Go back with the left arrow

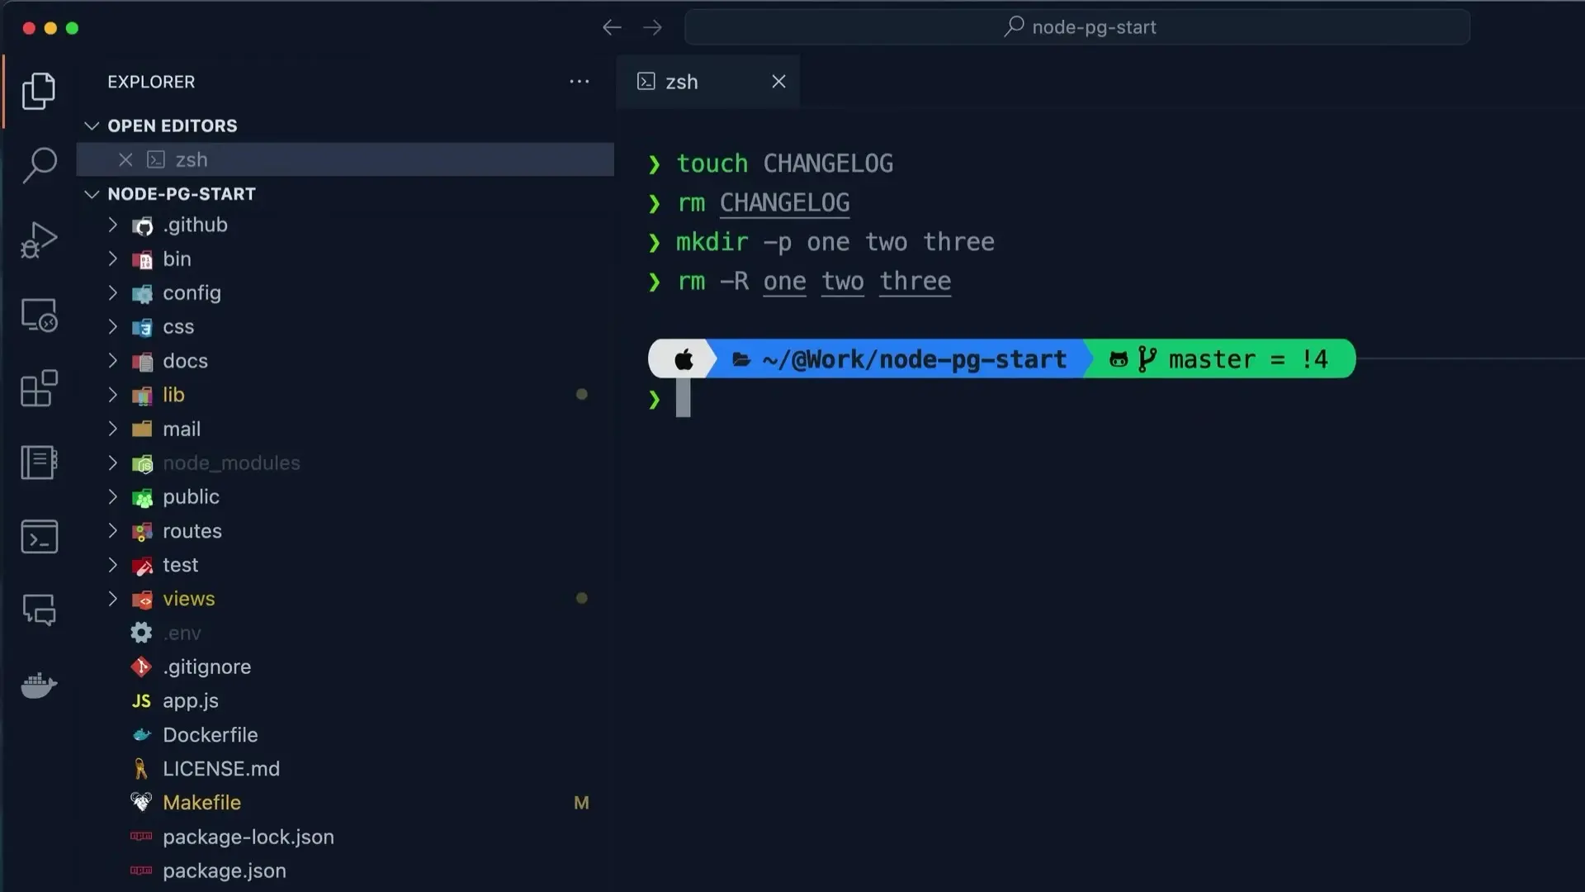(612, 27)
